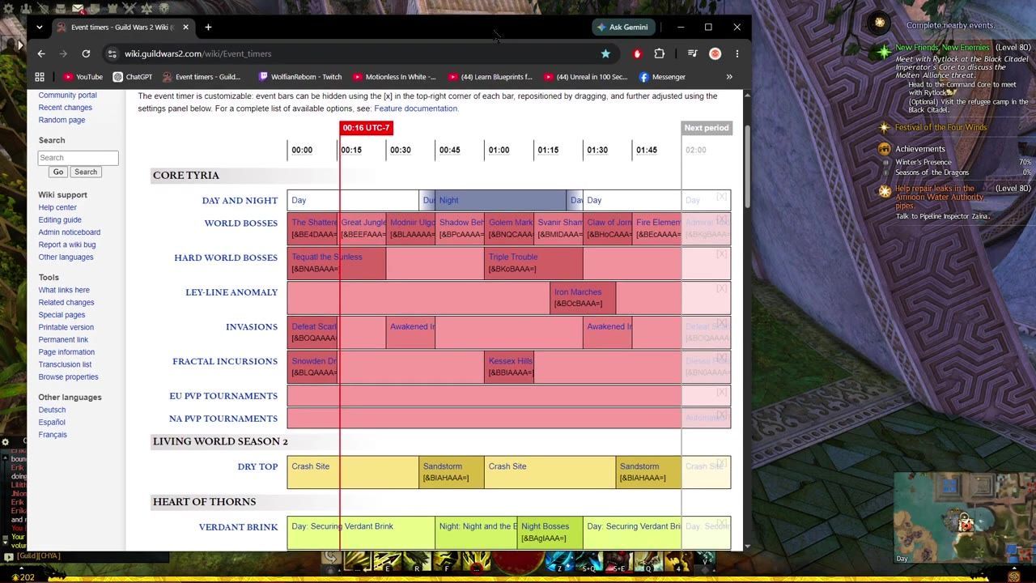
Task: Open Iron Marches ley-line event
Action: coord(578,292)
